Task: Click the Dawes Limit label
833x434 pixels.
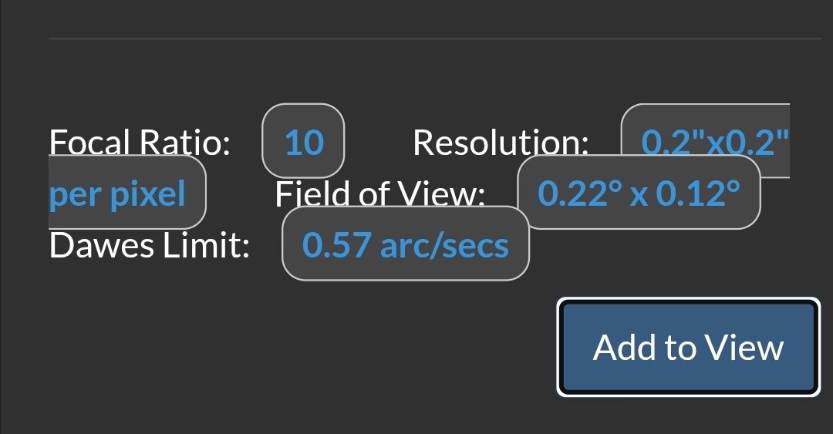Action: [x=150, y=245]
